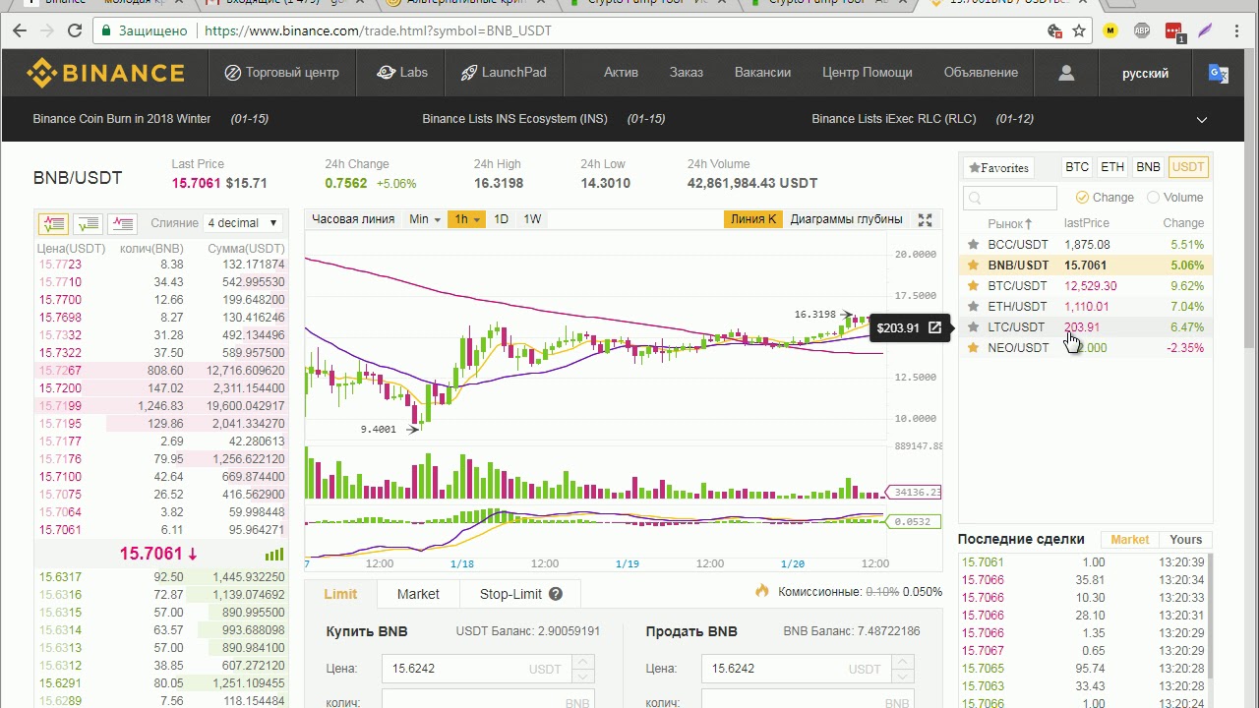1259x708 pixels.
Task: Open the Актив menu
Action: click(621, 73)
